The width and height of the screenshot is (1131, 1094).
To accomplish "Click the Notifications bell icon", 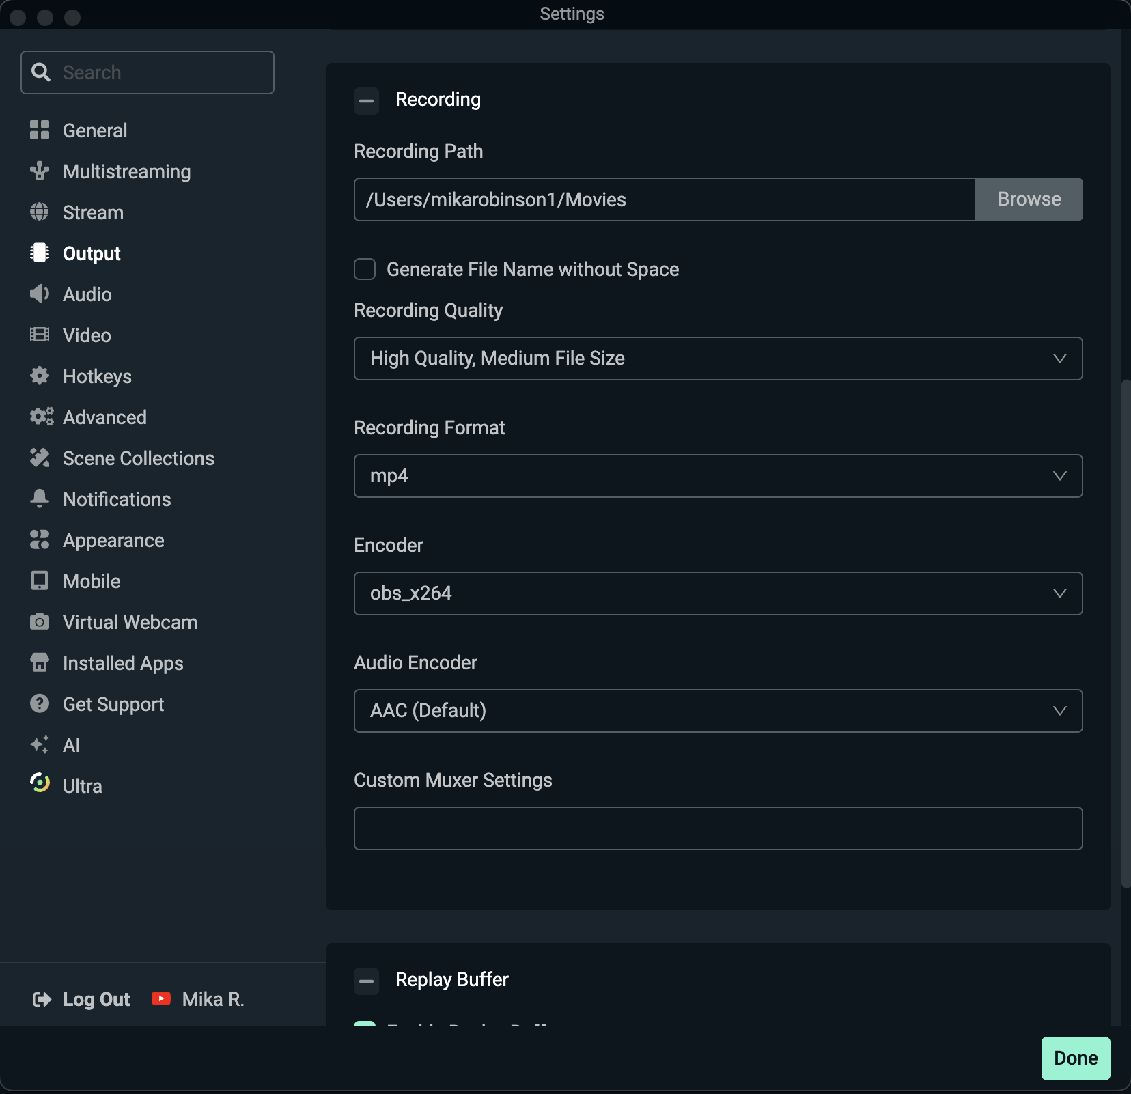I will pos(40,499).
